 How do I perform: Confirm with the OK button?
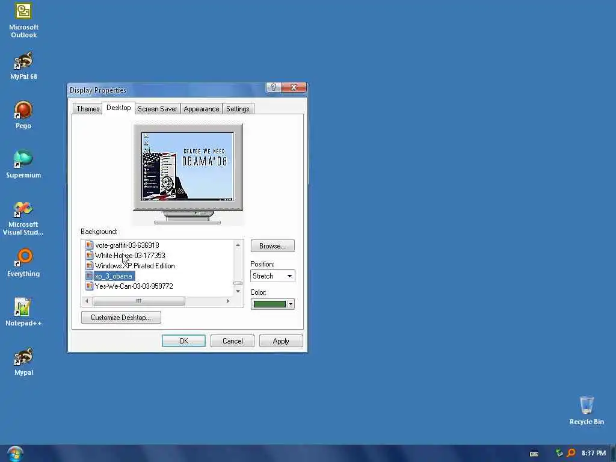point(183,341)
